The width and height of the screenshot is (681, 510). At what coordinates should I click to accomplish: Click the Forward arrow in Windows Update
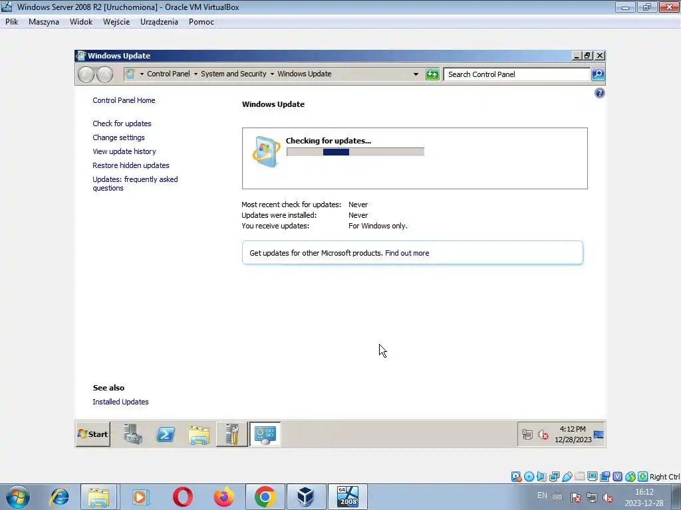tap(104, 74)
